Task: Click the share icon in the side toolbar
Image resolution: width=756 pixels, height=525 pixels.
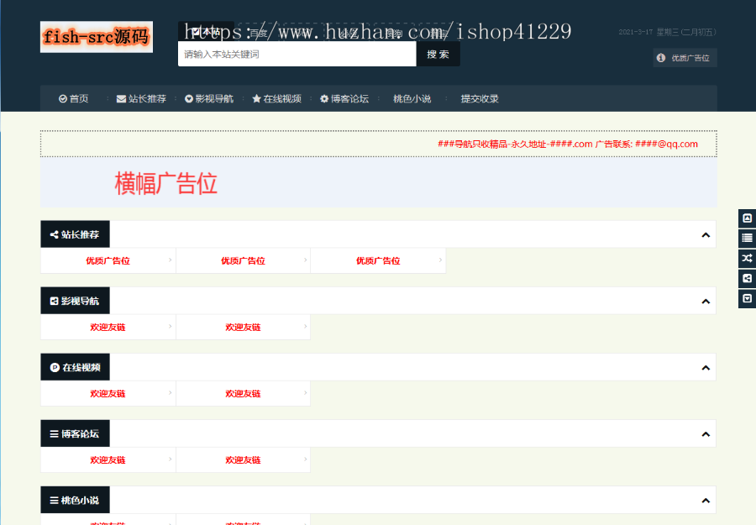Action: 747,278
